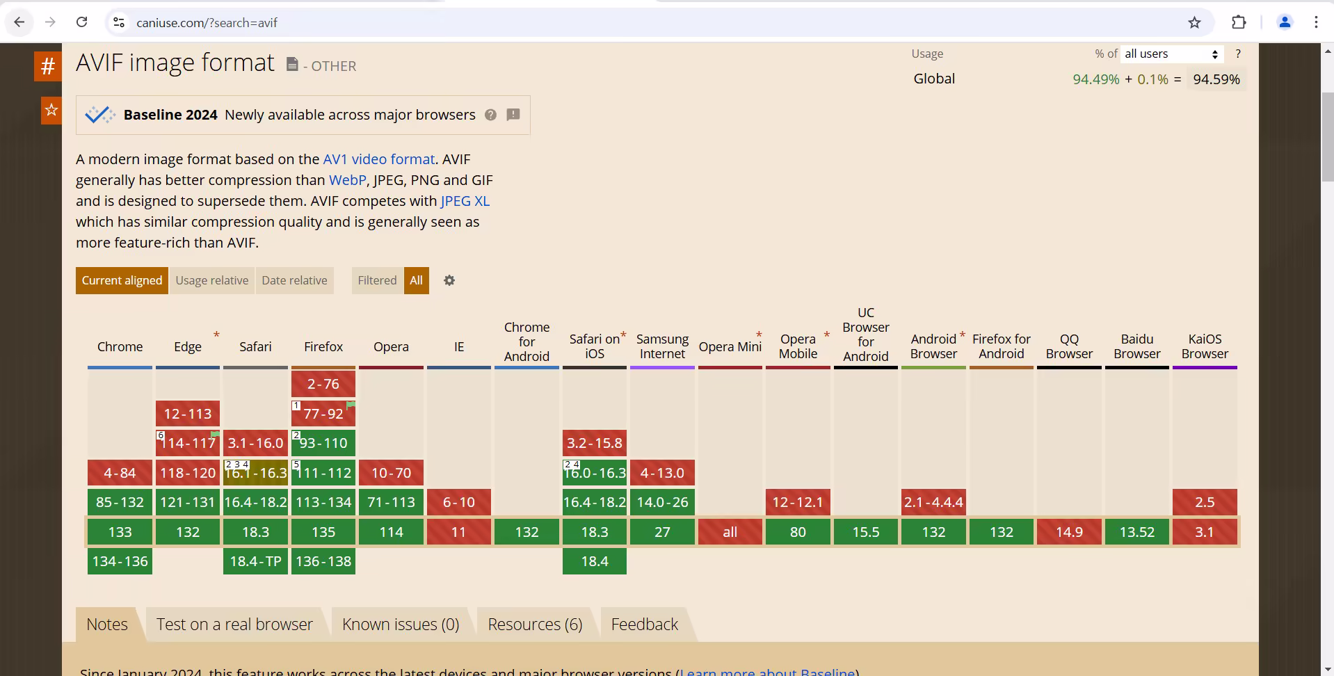Image resolution: width=1334 pixels, height=676 pixels.
Task: Open the support table settings gear
Action: [x=449, y=280]
